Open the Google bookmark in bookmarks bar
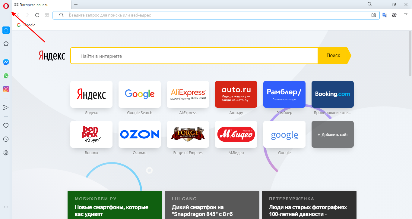 26,25
